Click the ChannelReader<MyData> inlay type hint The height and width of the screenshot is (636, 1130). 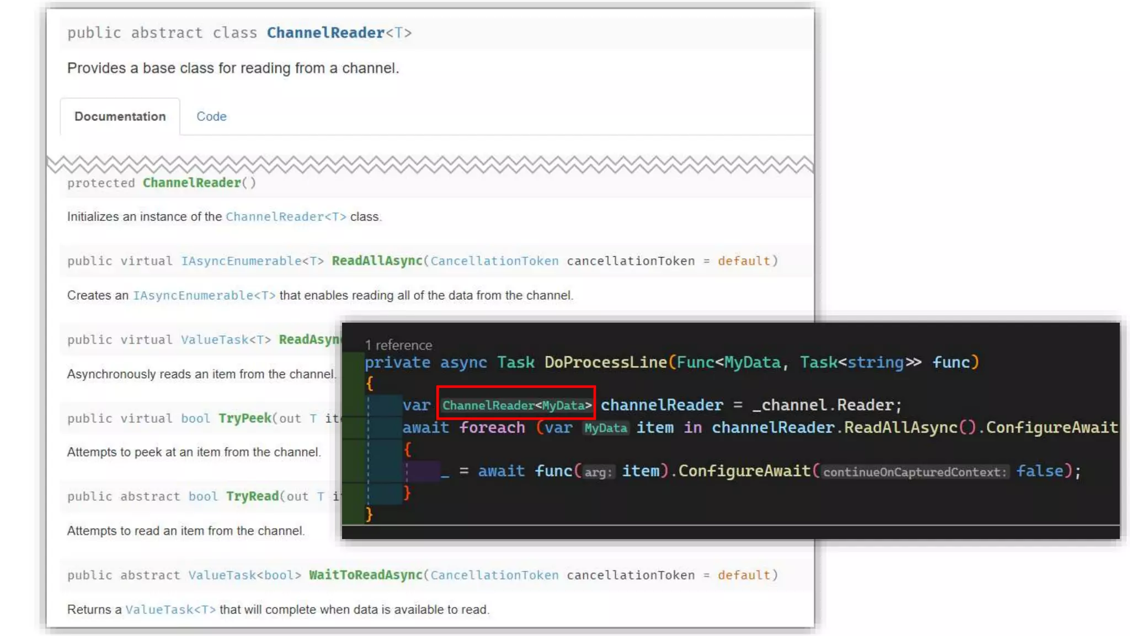click(516, 406)
